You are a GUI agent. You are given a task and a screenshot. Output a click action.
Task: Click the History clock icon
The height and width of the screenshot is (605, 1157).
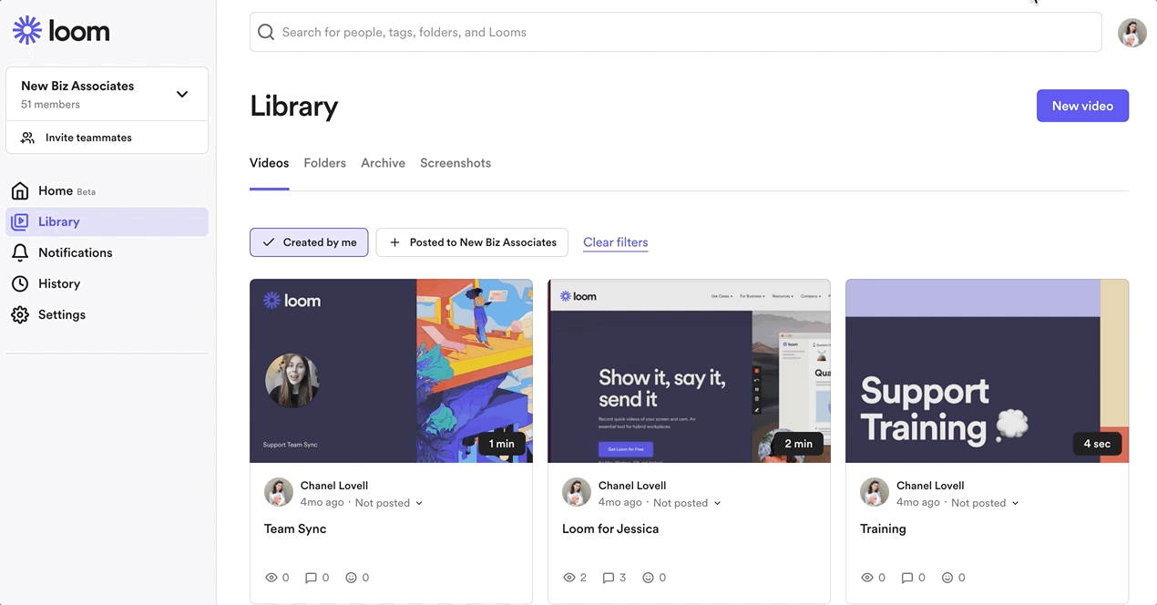point(20,283)
